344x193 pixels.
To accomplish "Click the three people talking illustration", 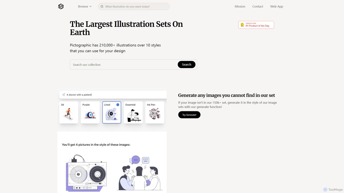I will (139, 173).
